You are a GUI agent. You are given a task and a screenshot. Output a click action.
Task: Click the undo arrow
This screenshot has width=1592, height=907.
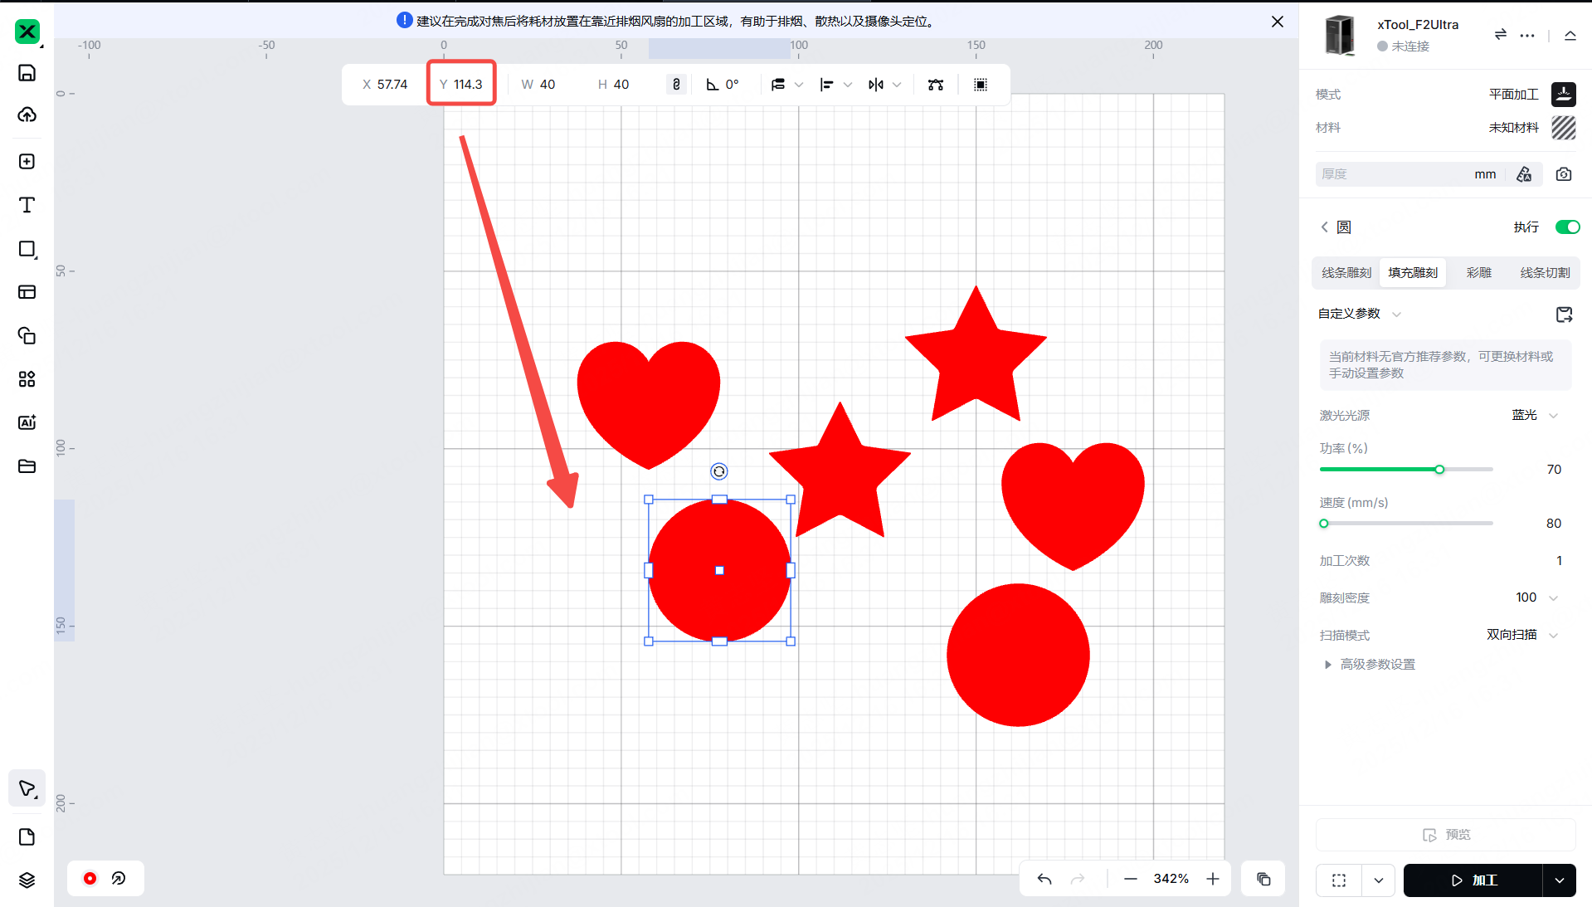(1044, 879)
